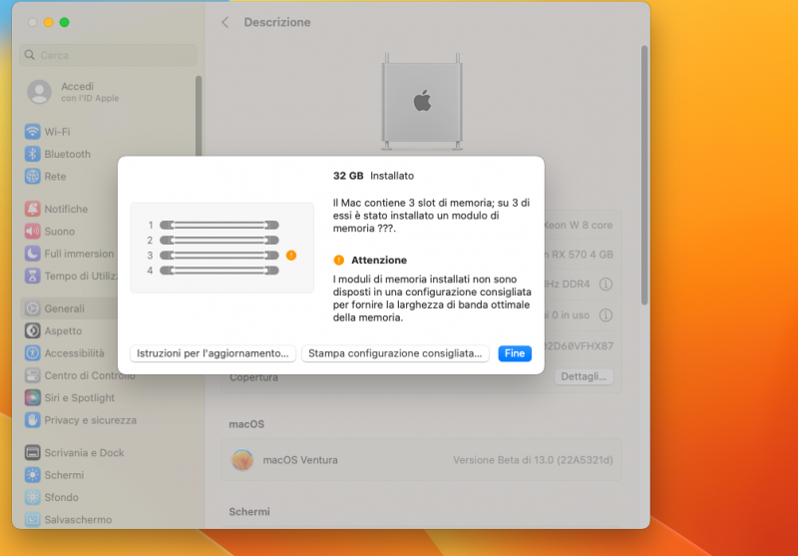
Task: Open Full immersion moon icon
Action: [x=33, y=254]
